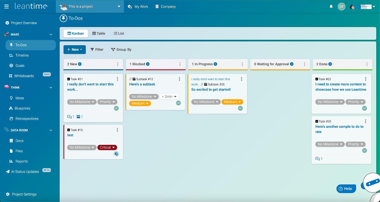This screenshot has width=380, height=202.
Task: Change the Critical priority color tag
Action: click(107, 147)
